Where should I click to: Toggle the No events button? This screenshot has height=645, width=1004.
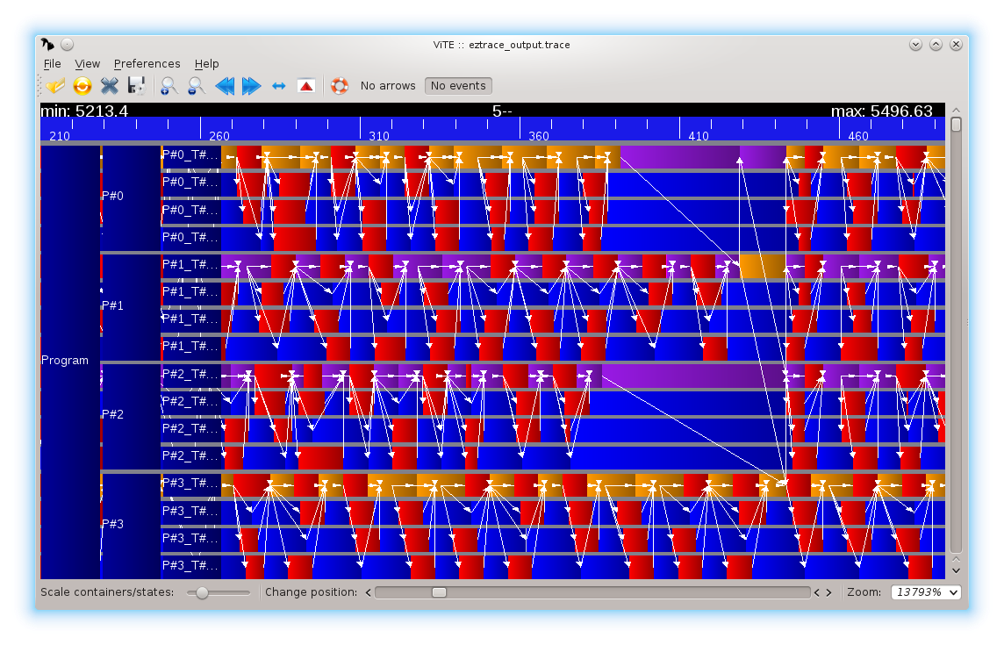[x=458, y=86]
